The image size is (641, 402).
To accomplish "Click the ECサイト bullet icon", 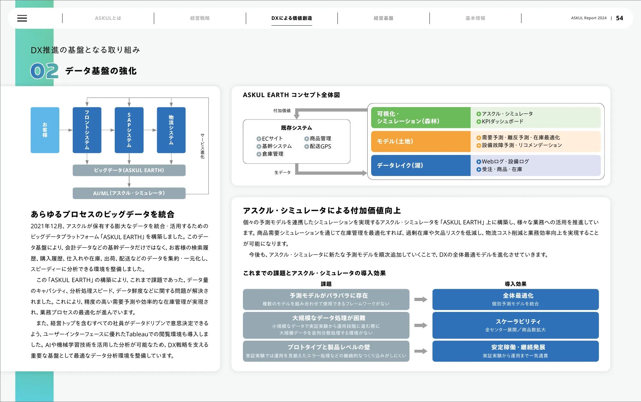I will click(x=259, y=139).
